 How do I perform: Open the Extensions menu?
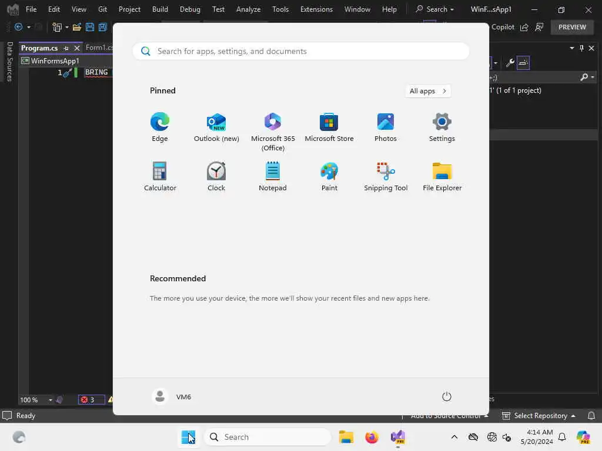(x=316, y=9)
